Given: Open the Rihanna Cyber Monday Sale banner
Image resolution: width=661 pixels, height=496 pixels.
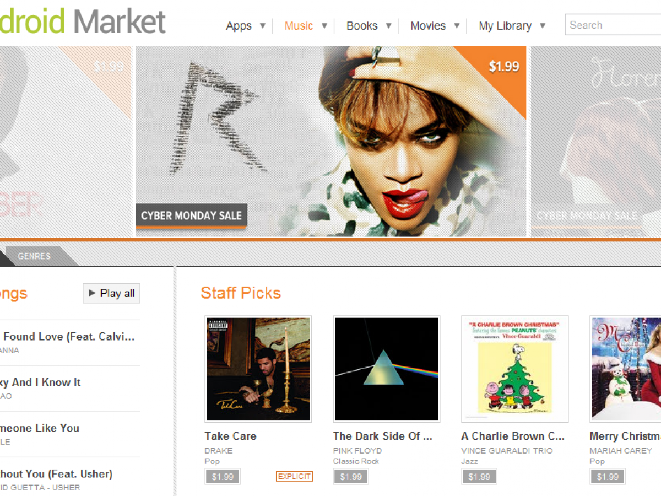Looking at the screenshot, I should coord(331,141).
